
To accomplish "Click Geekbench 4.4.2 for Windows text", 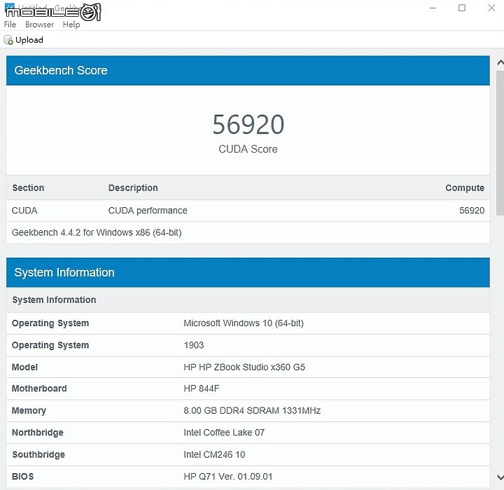I will 97,232.
